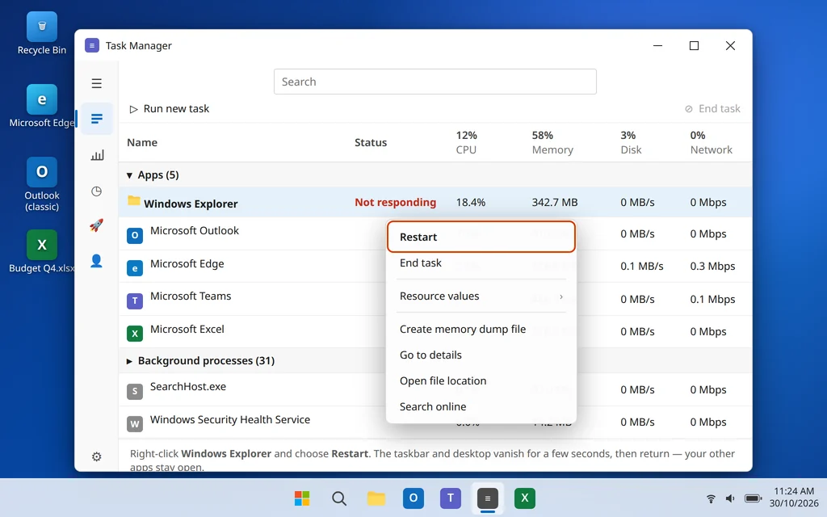Expand the Background processes (31) group

pyautogui.click(x=129, y=361)
